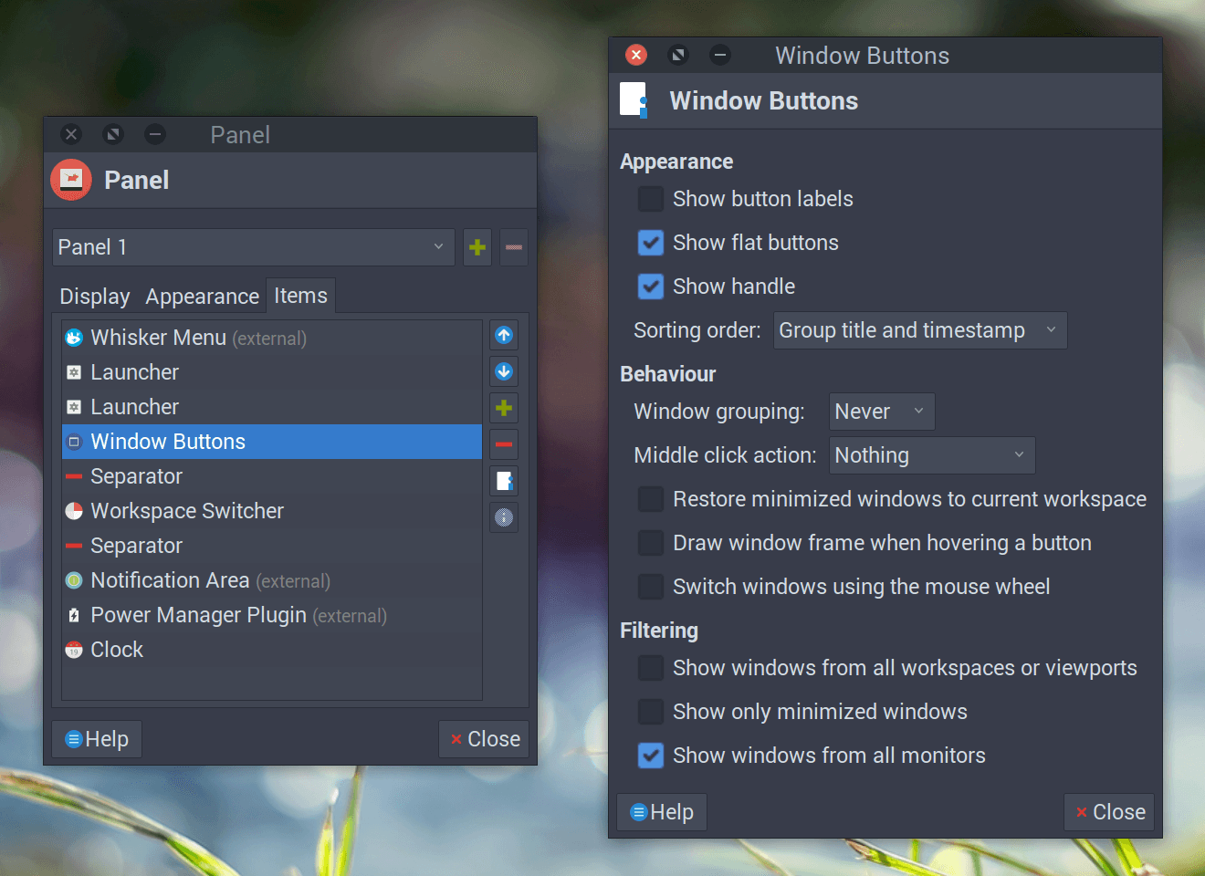Click the Workspace Switcher icon in list
This screenshot has width=1205, height=876.
pyautogui.click(x=74, y=511)
